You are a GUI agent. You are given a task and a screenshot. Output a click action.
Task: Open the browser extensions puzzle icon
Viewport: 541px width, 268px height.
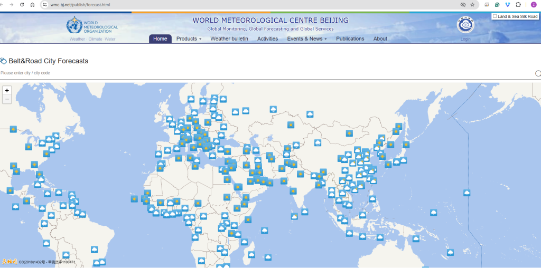pyautogui.click(x=518, y=4)
